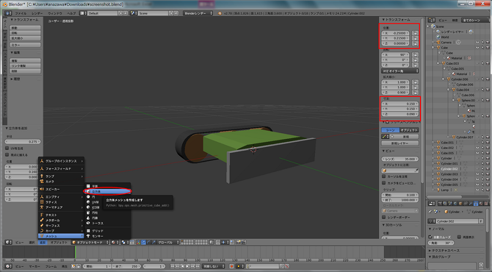
Task: Click the speaker icon next to スピーカー
Action: [41, 189]
